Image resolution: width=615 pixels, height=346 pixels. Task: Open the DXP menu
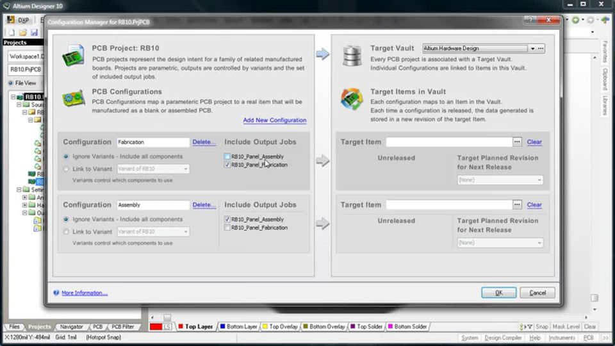pyautogui.click(x=19, y=20)
